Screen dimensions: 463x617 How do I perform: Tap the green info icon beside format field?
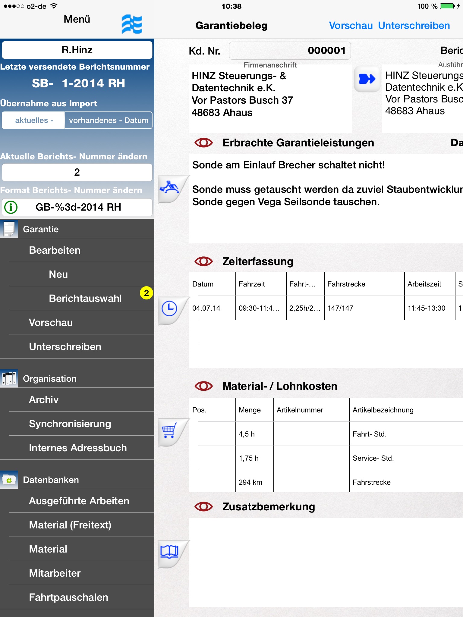coord(11,207)
